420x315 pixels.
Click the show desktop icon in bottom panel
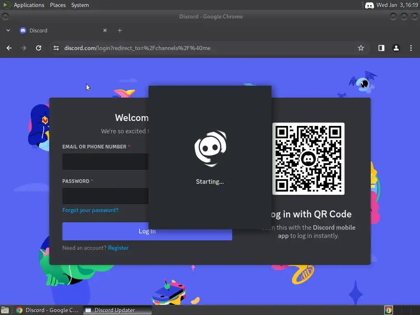(x=5, y=310)
